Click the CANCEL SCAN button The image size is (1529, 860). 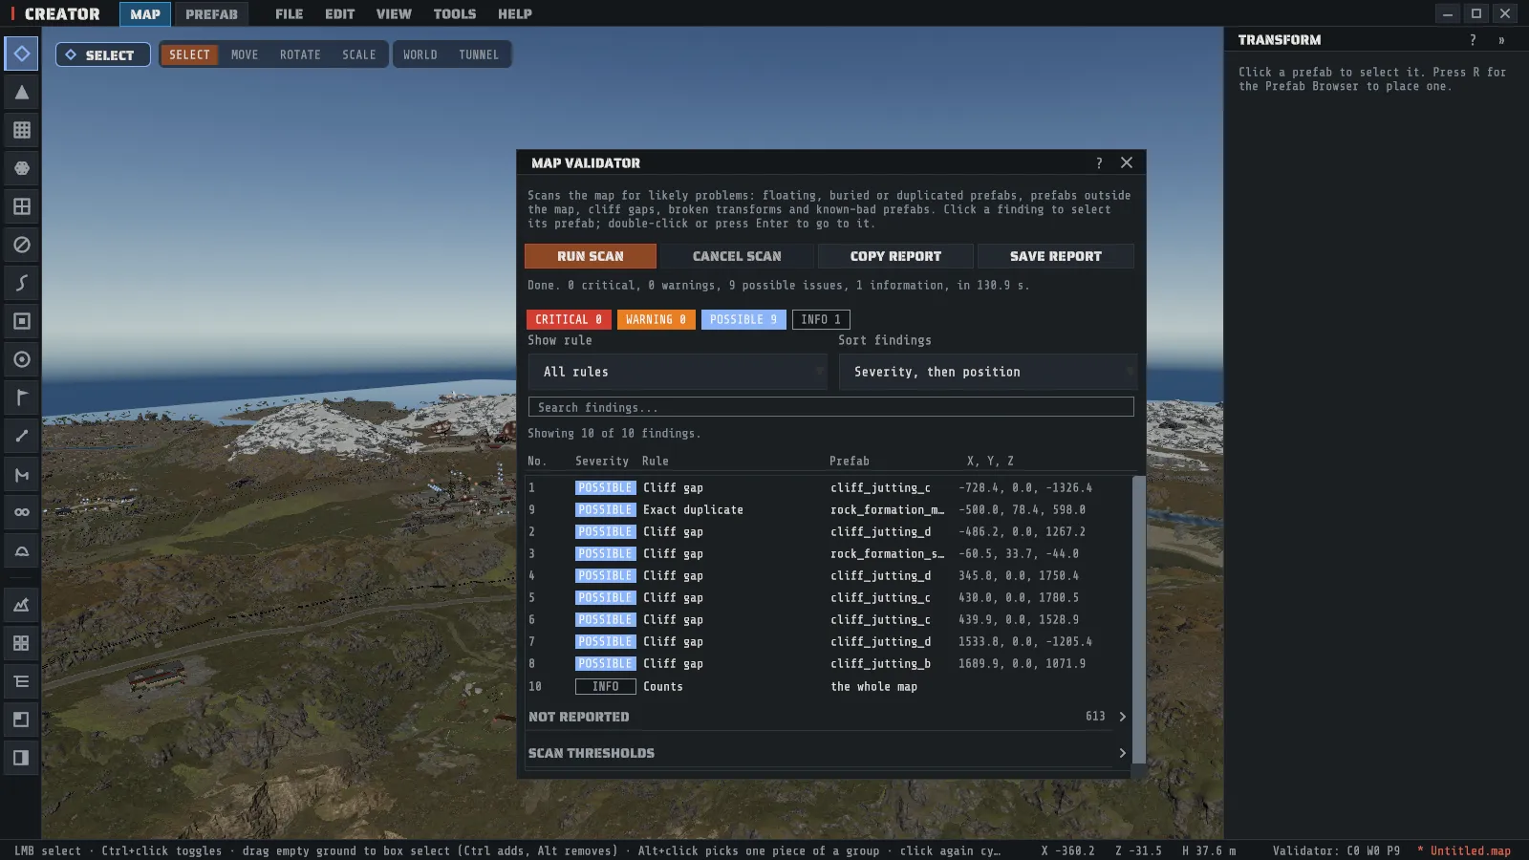737,256
